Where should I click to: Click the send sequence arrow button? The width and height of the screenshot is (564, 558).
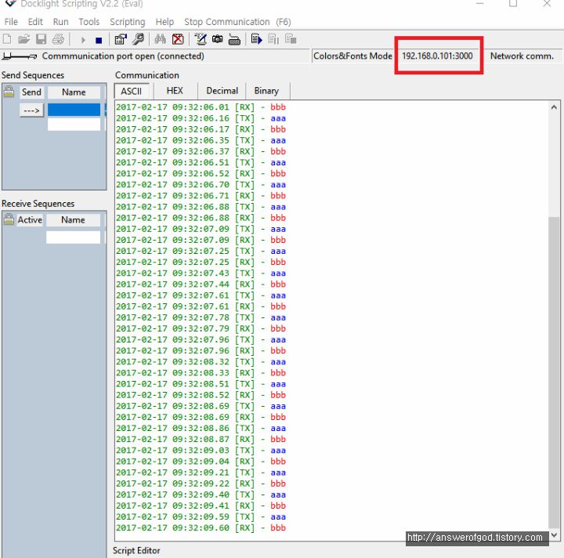pyautogui.click(x=31, y=110)
